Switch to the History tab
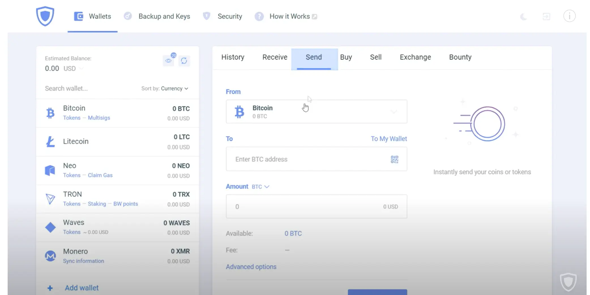The width and height of the screenshot is (590, 295). click(x=233, y=57)
